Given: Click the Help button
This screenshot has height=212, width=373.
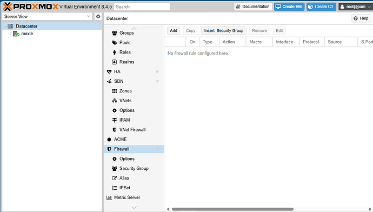Looking at the screenshot, I should (361, 18).
